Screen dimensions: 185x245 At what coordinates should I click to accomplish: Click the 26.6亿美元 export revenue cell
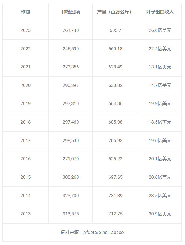(160, 30)
